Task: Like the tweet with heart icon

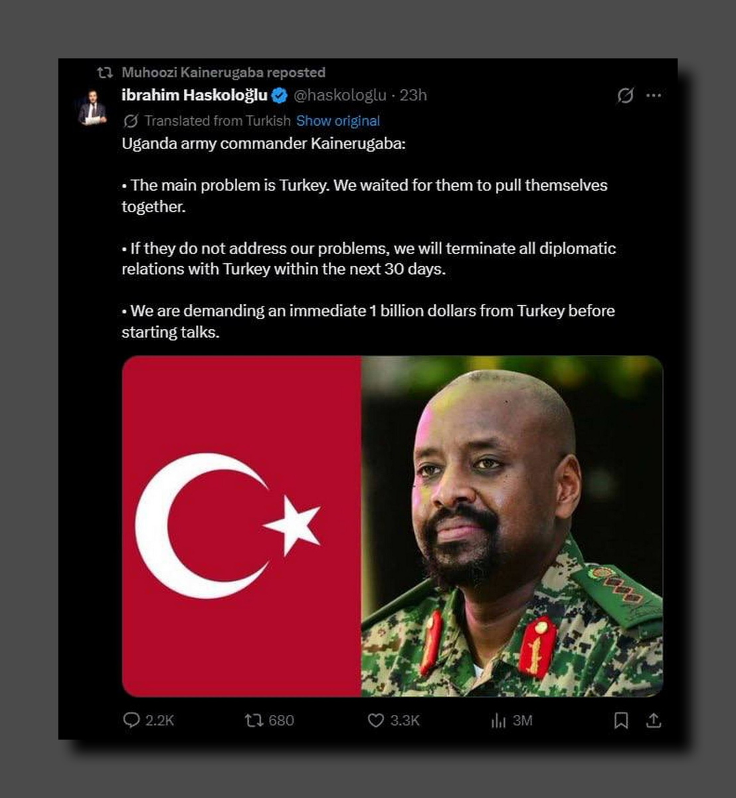Action: click(x=376, y=720)
